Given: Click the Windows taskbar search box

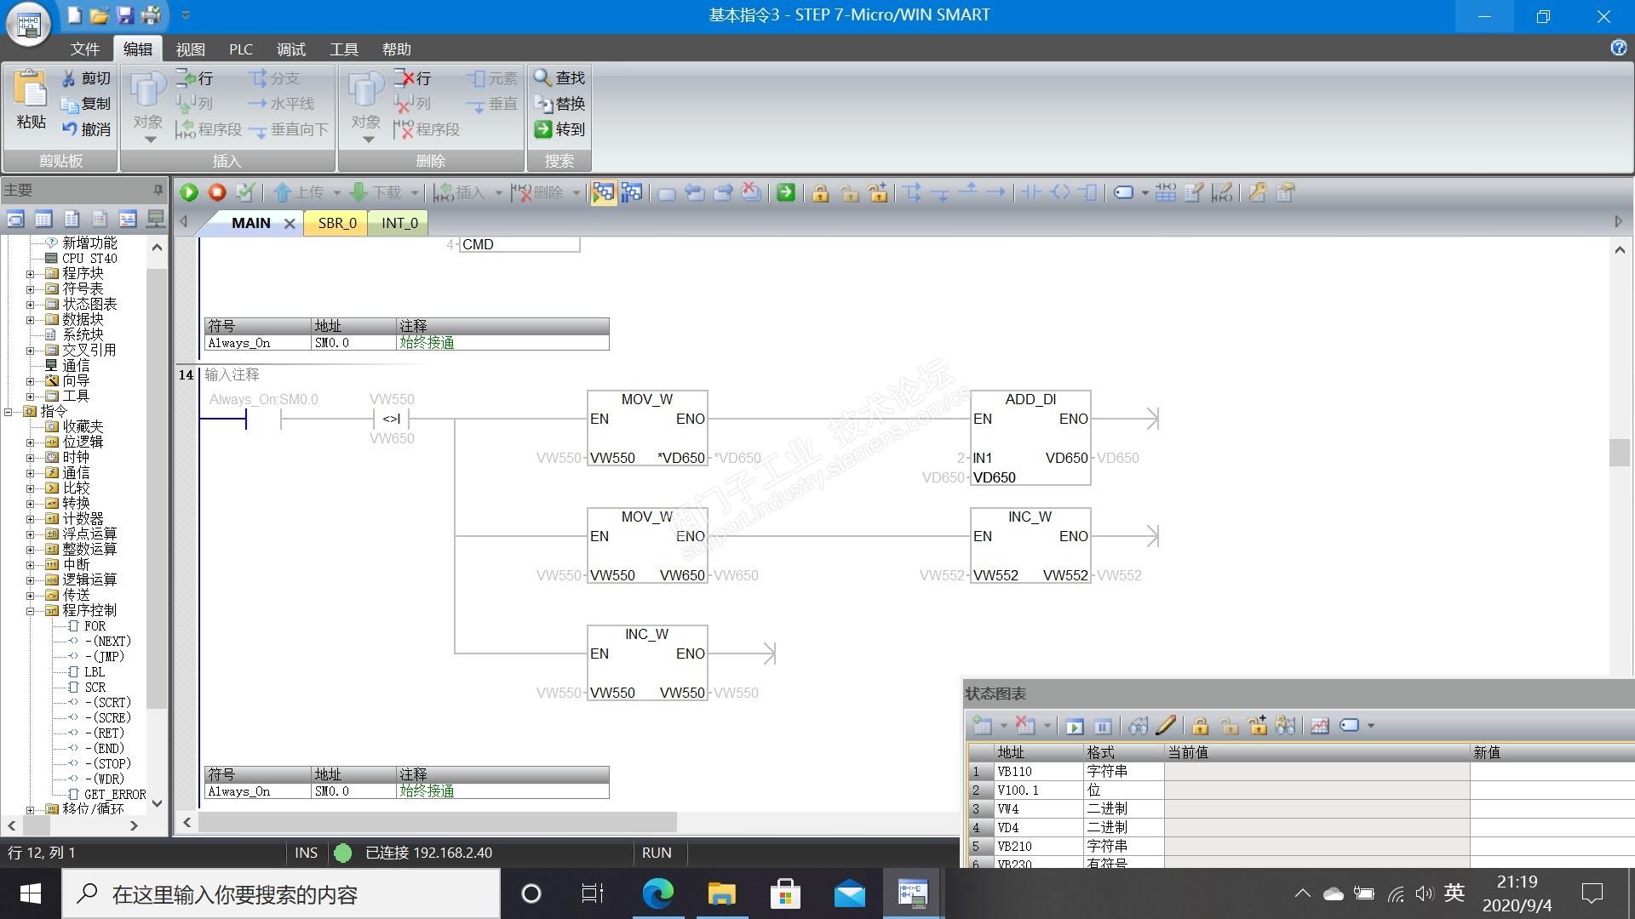Looking at the screenshot, I should 281,894.
